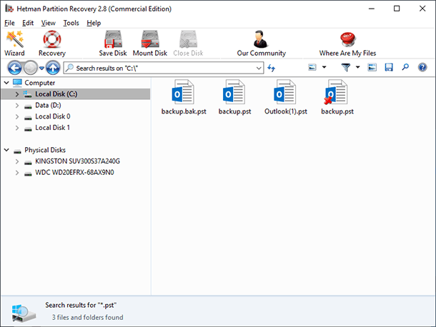Screen dimensions: 436x327
Task: Select KINGSTON SUV300S37A240G disk
Action: pos(77,161)
